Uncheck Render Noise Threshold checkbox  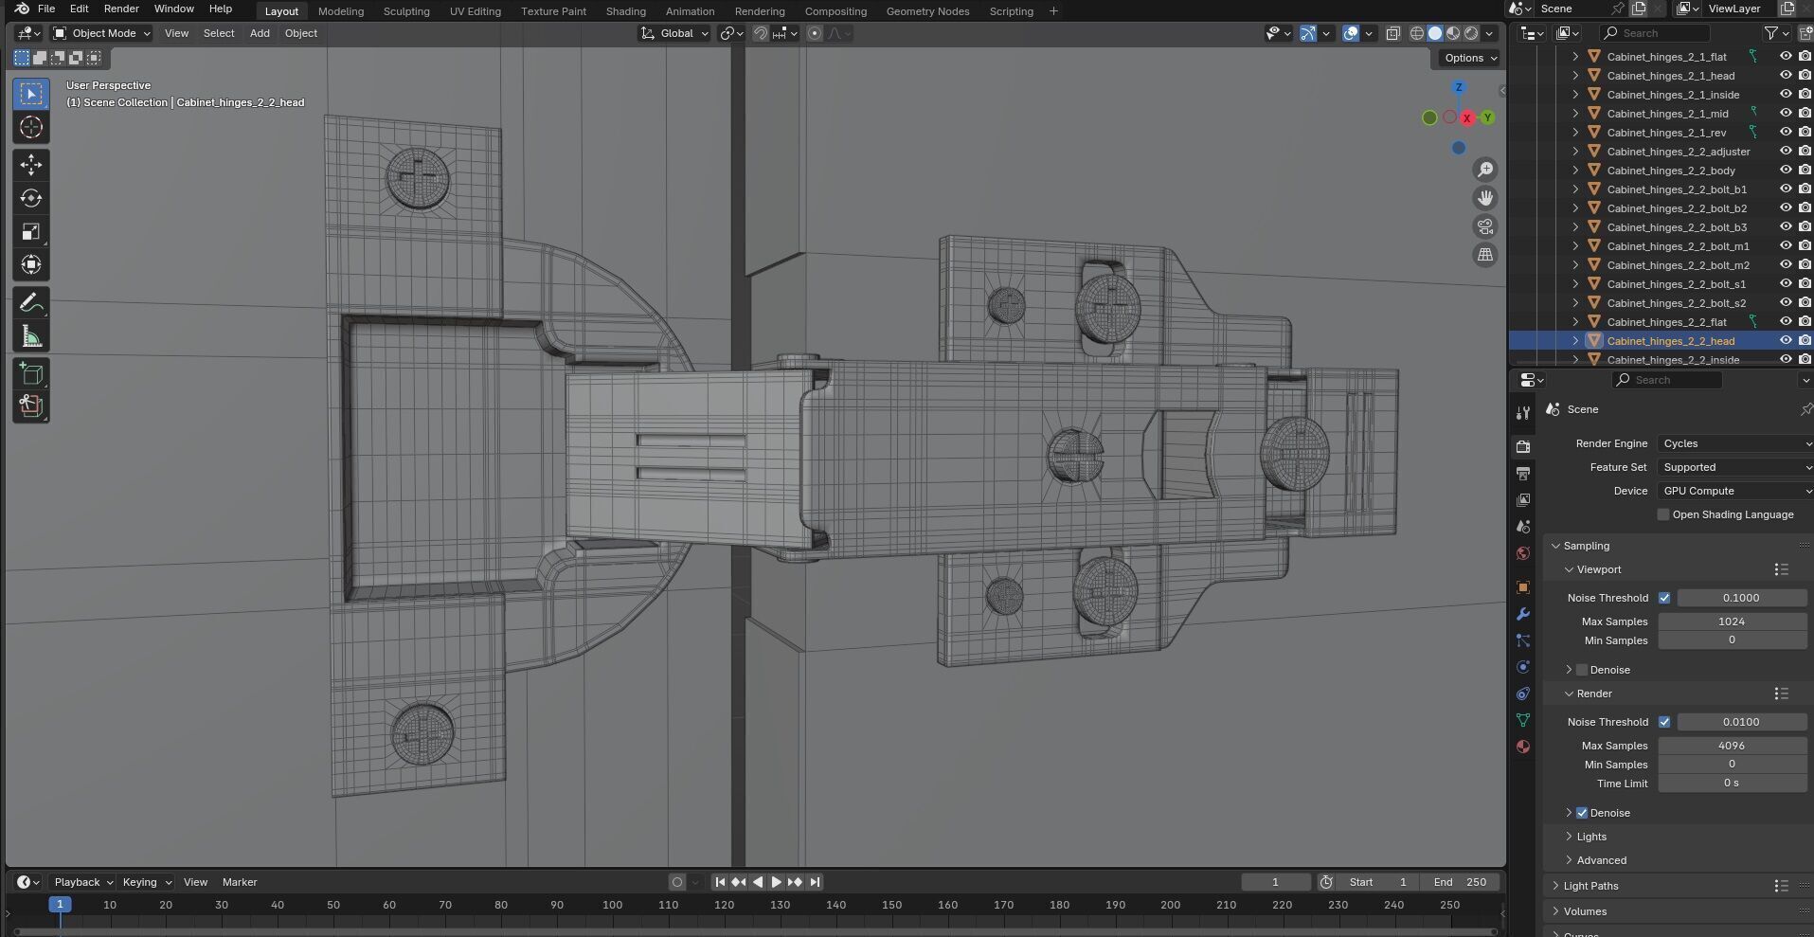(x=1664, y=722)
